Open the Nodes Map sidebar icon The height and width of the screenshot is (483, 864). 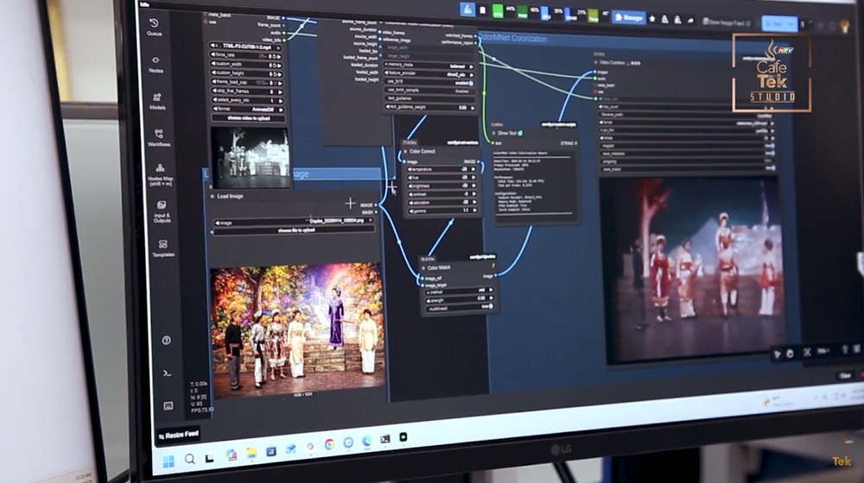pyautogui.click(x=161, y=174)
